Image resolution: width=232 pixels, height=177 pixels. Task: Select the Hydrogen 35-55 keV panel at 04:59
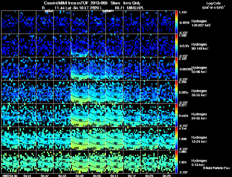tap(79, 92)
